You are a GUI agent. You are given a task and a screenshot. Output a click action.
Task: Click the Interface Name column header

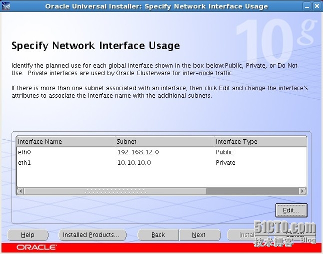pyautogui.click(x=66, y=142)
